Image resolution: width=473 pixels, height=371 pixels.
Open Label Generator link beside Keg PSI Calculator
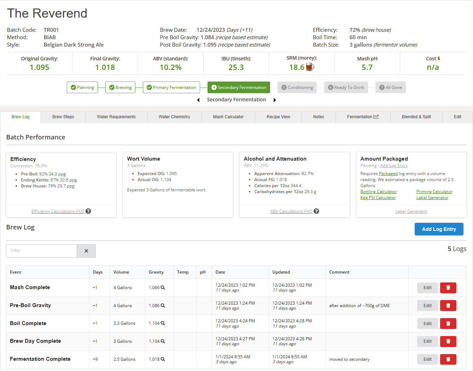(432, 198)
